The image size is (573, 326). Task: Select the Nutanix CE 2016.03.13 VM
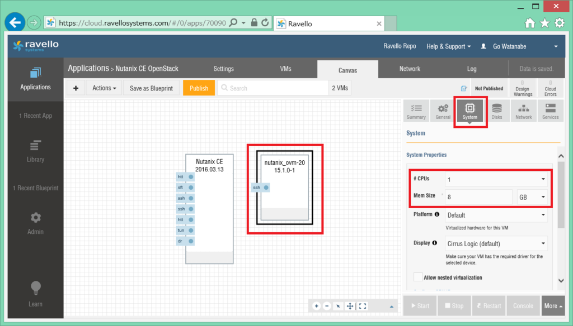209,209
